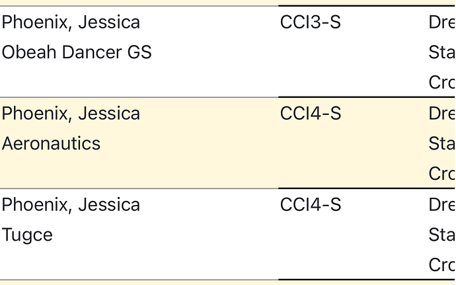Select the Aeronautics horse name
Viewport: 456px width, 285px height.
pyautogui.click(x=51, y=143)
